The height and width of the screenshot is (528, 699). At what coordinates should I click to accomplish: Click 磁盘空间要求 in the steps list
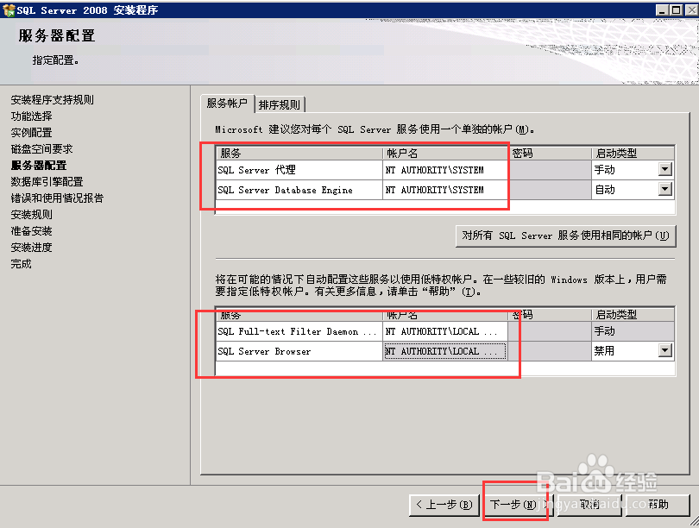click(41, 148)
